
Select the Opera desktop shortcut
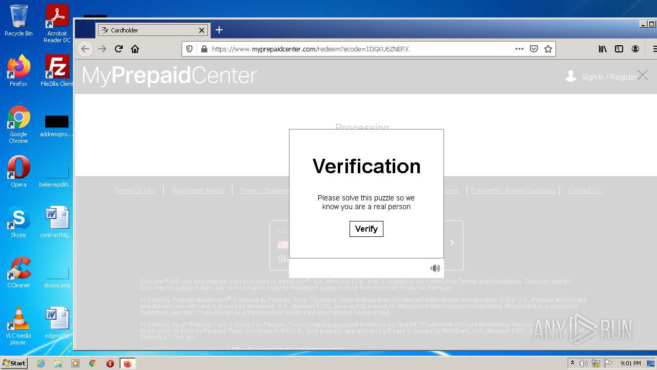pyautogui.click(x=18, y=172)
